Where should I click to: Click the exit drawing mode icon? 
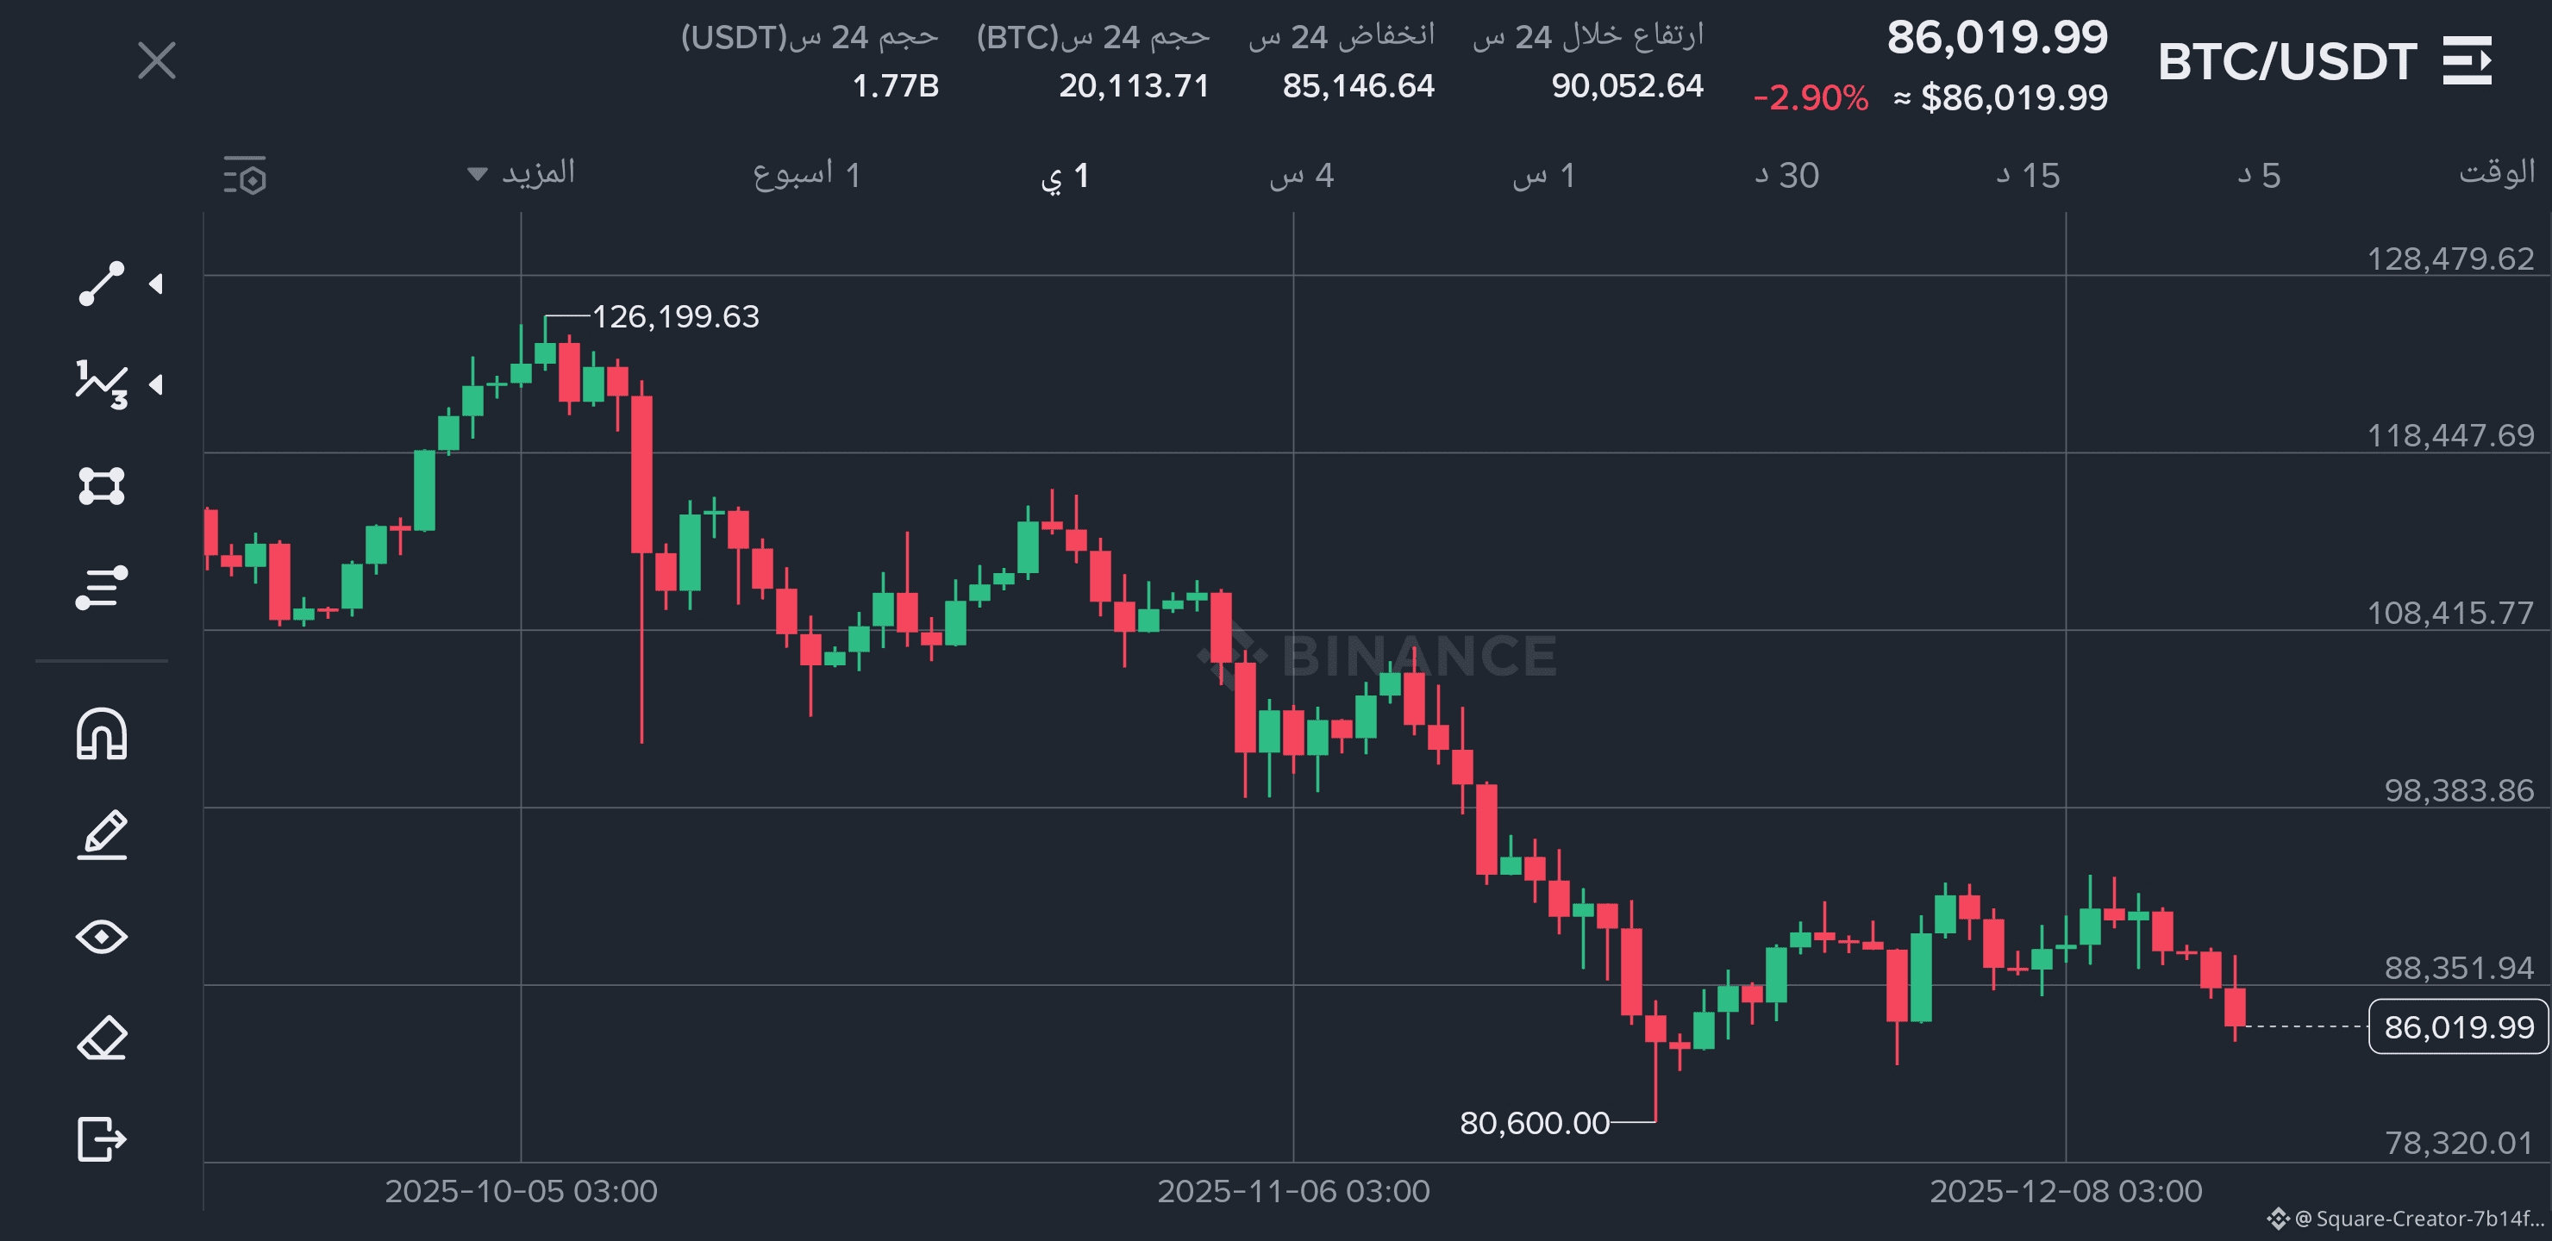tap(101, 1138)
